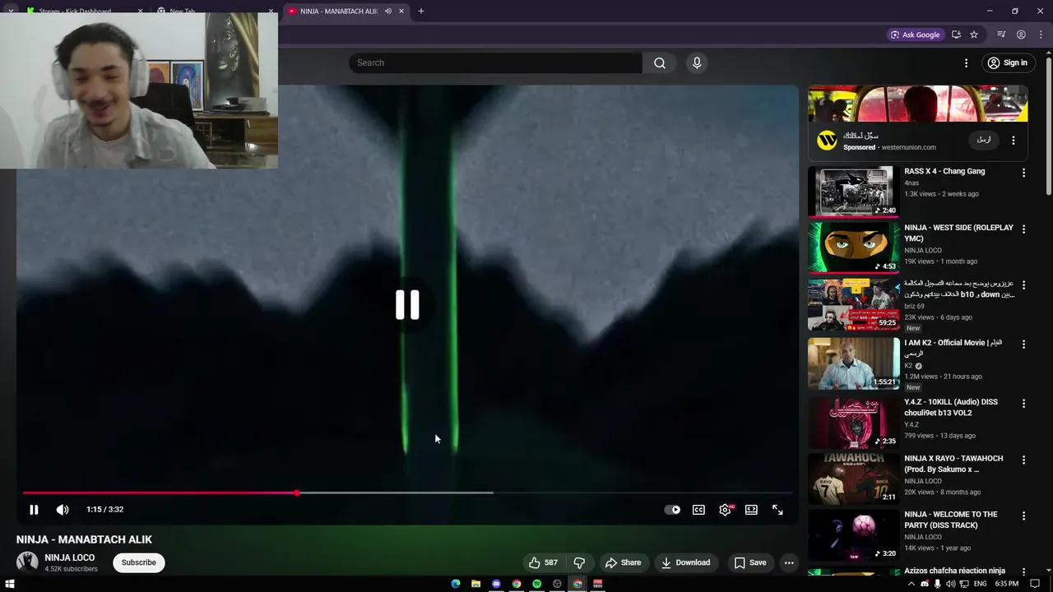This screenshot has width=1053, height=592.
Task: Open menu for NINJA - WEST SIDE video
Action: coord(1023,229)
